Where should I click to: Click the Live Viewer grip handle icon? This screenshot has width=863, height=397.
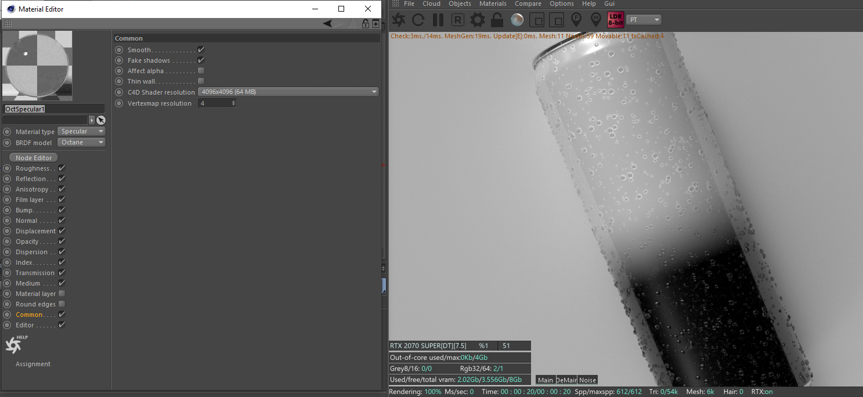pyautogui.click(x=396, y=3)
